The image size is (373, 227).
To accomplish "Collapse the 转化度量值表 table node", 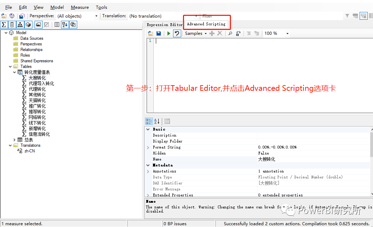I will 14,72.
